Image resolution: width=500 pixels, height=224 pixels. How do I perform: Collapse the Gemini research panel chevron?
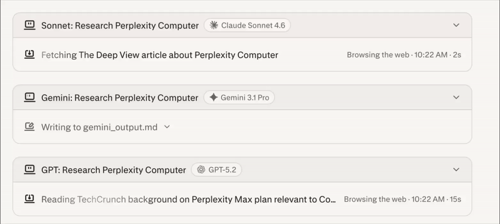tap(456, 97)
